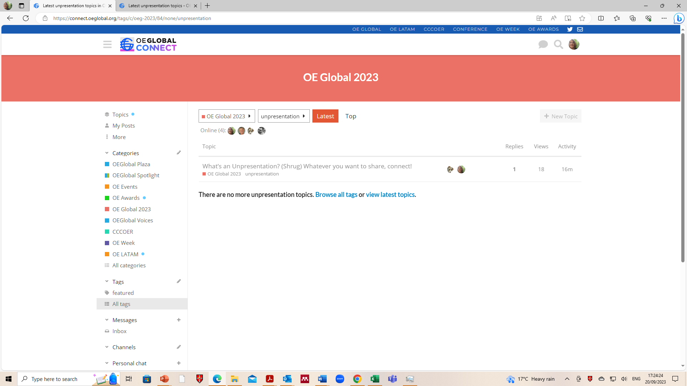Open the Bing Copilot sidebar icon
The height and width of the screenshot is (386, 687).
point(679,18)
